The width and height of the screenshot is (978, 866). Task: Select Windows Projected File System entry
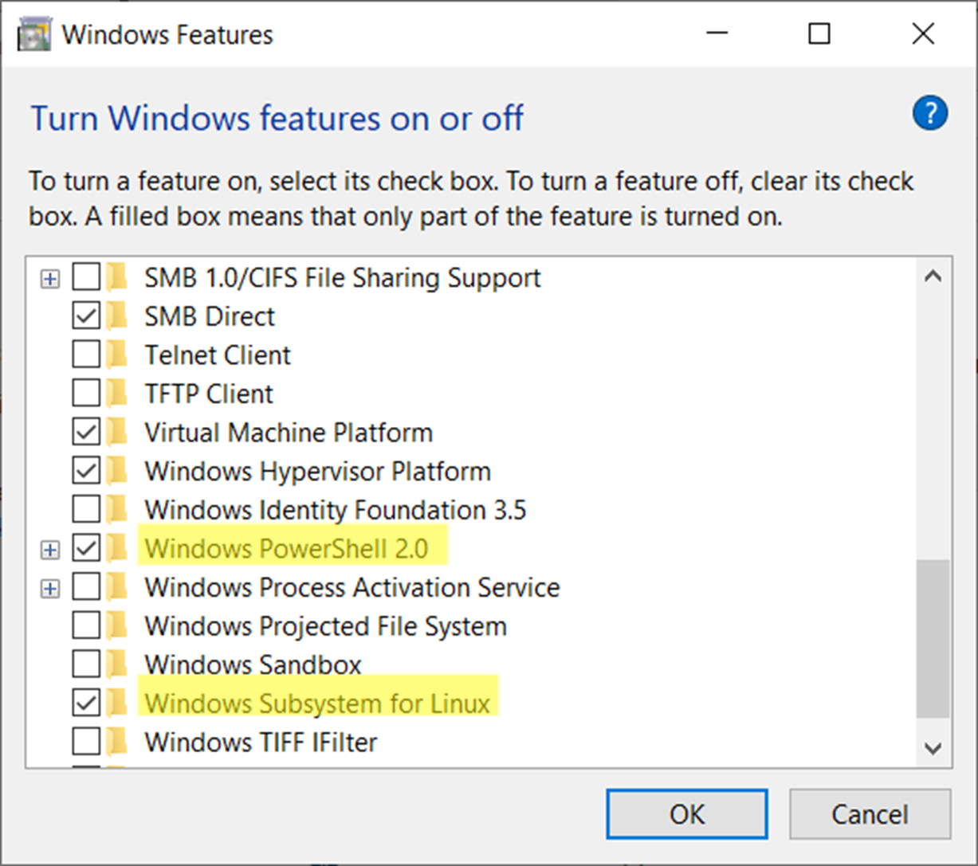324,626
